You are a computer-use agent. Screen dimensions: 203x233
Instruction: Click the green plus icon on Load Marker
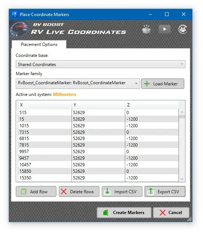(x=147, y=84)
